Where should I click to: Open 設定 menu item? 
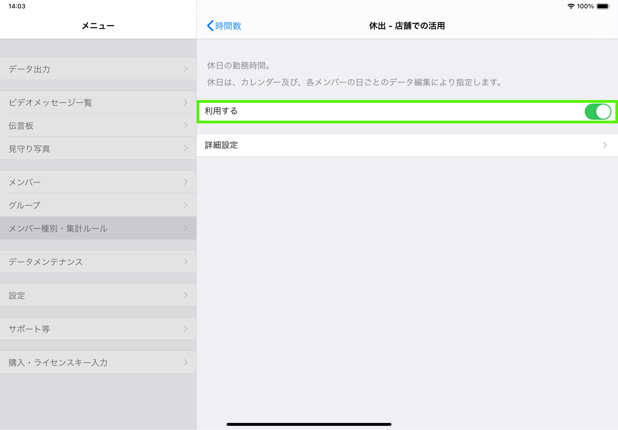click(98, 295)
